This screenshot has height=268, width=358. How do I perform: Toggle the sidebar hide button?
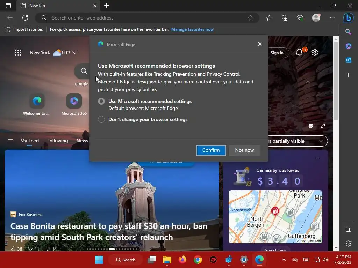tap(349, 230)
